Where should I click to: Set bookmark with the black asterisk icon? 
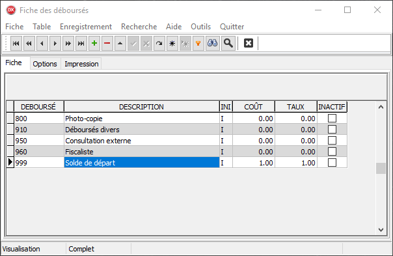pos(172,44)
